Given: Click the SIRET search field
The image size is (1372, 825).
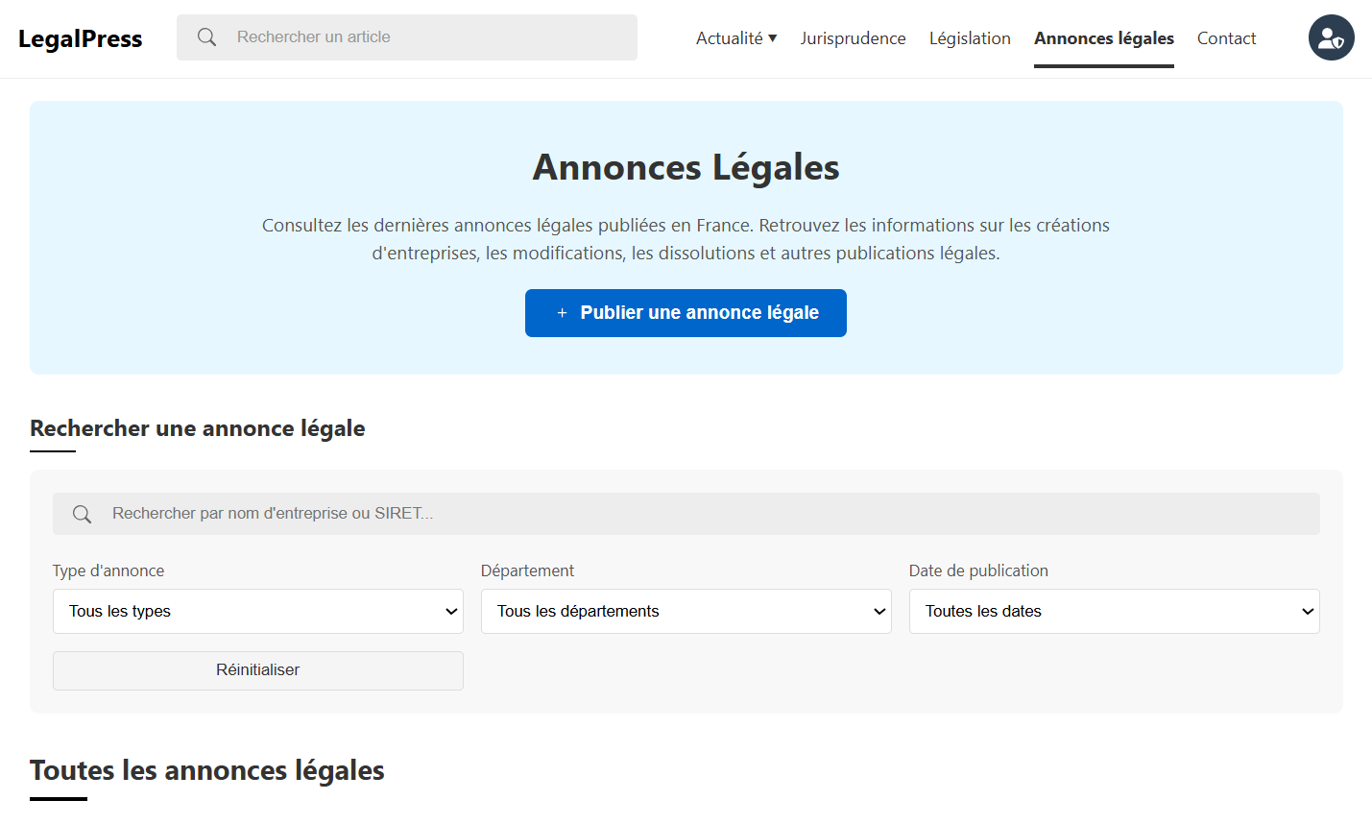Looking at the screenshot, I should [x=686, y=514].
